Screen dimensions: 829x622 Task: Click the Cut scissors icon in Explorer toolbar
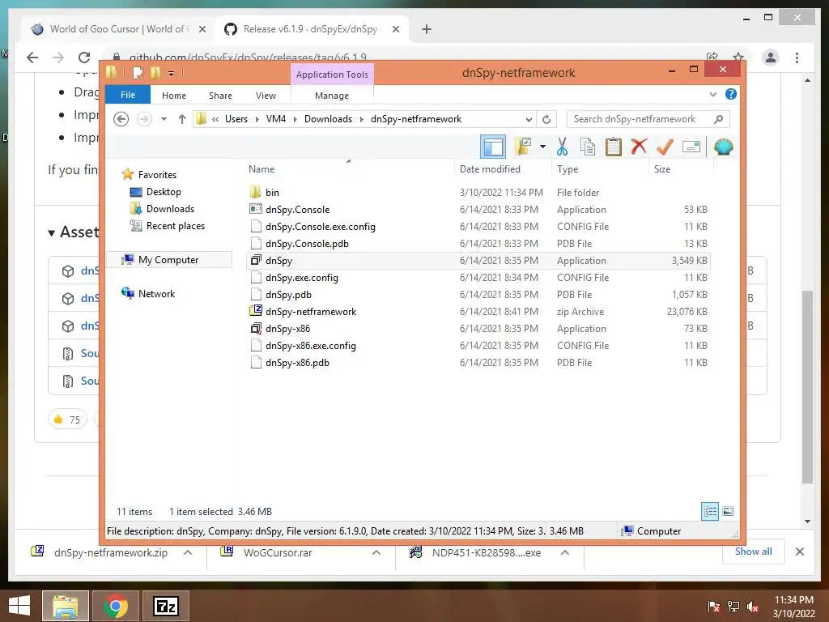coord(562,147)
